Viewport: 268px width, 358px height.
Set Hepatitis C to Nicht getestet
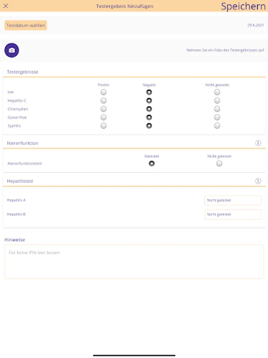click(x=217, y=101)
